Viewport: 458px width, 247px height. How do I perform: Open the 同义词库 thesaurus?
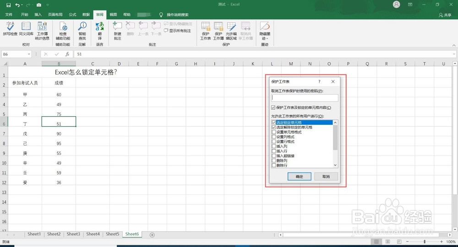pos(26,28)
